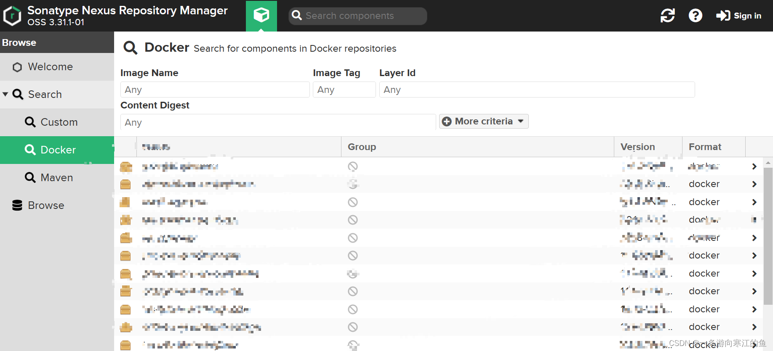Screen dimensions: 773x351
Task: Select Docker search in the sidebar
Action: coord(57,150)
